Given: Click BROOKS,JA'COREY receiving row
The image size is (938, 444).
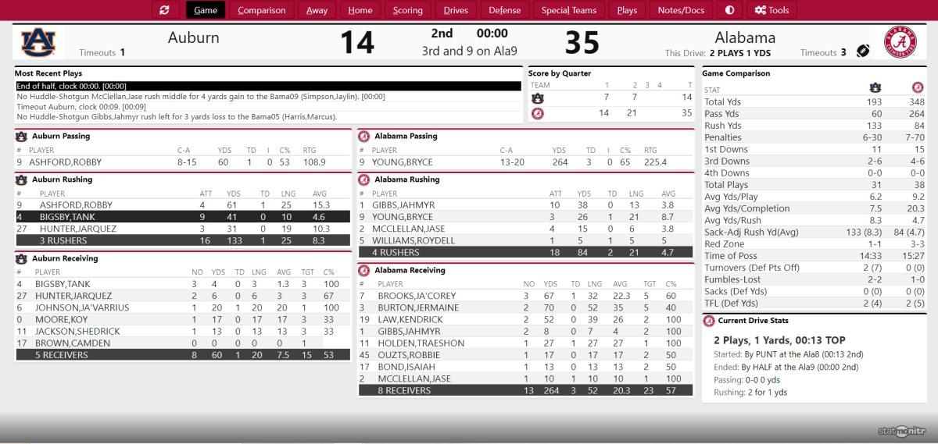Looking at the screenshot, I should 526,297.
